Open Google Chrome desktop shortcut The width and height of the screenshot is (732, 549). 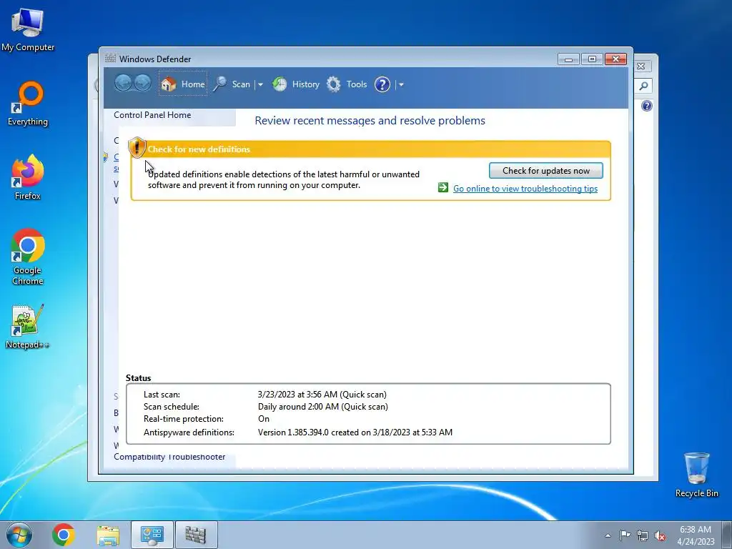point(28,257)
